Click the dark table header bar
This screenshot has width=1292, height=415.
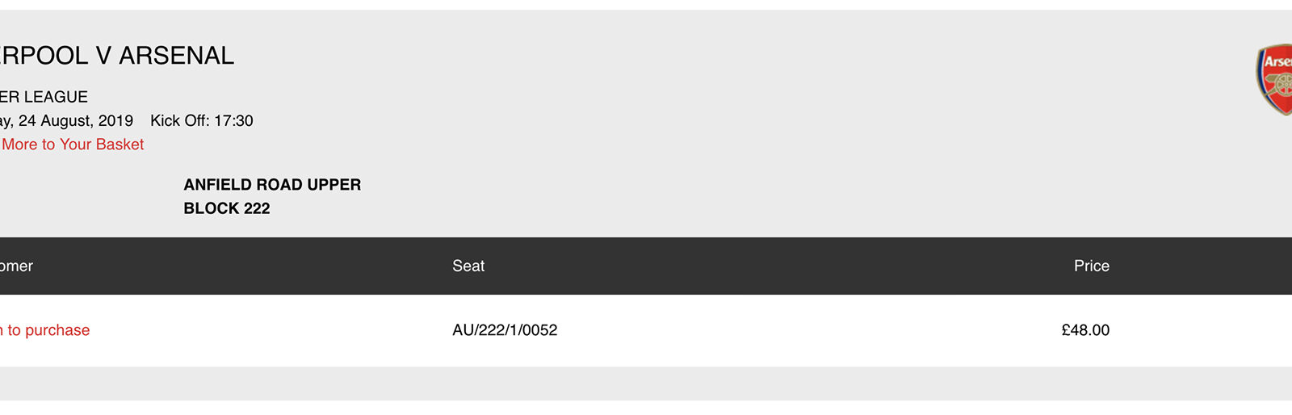tap(727, 266)
